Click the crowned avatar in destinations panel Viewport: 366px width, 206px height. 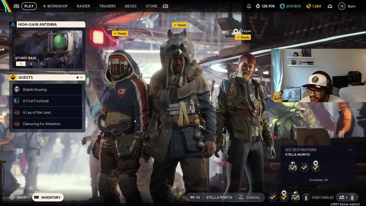click(316, 167)
